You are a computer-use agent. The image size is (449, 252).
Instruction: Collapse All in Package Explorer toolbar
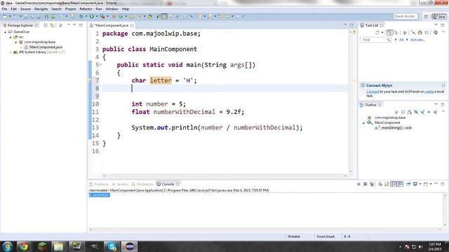pyautogui.click(x=46, y=25)
